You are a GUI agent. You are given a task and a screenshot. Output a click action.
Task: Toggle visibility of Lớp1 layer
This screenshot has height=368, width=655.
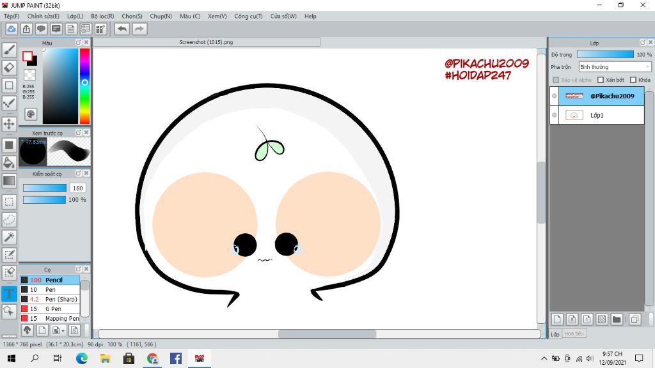(555, 115)
